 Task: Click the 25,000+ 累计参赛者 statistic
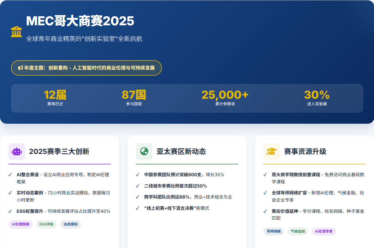tap(225, 98)
